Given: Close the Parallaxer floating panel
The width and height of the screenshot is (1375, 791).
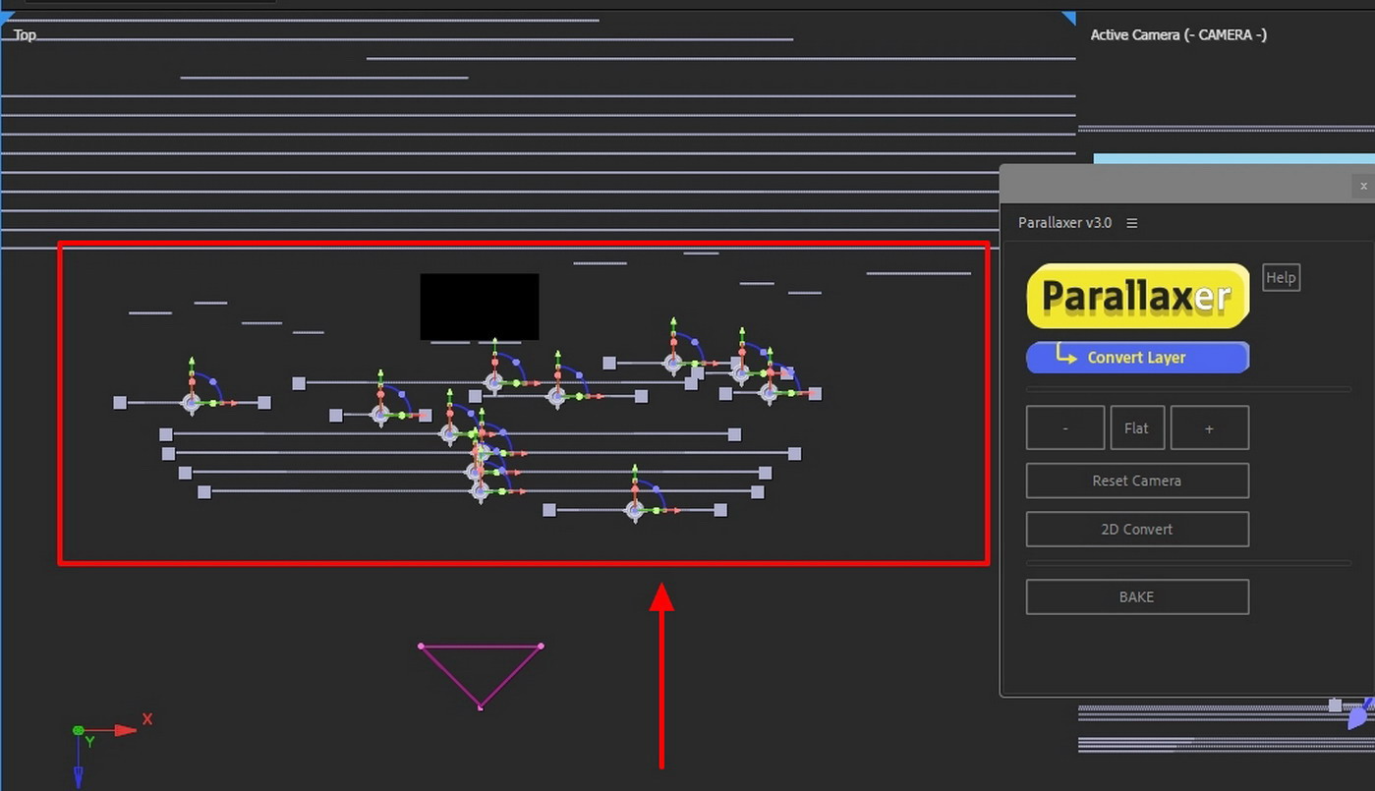Looking at the screenshot, I should pyautogui.click(x=1363, y=186).
